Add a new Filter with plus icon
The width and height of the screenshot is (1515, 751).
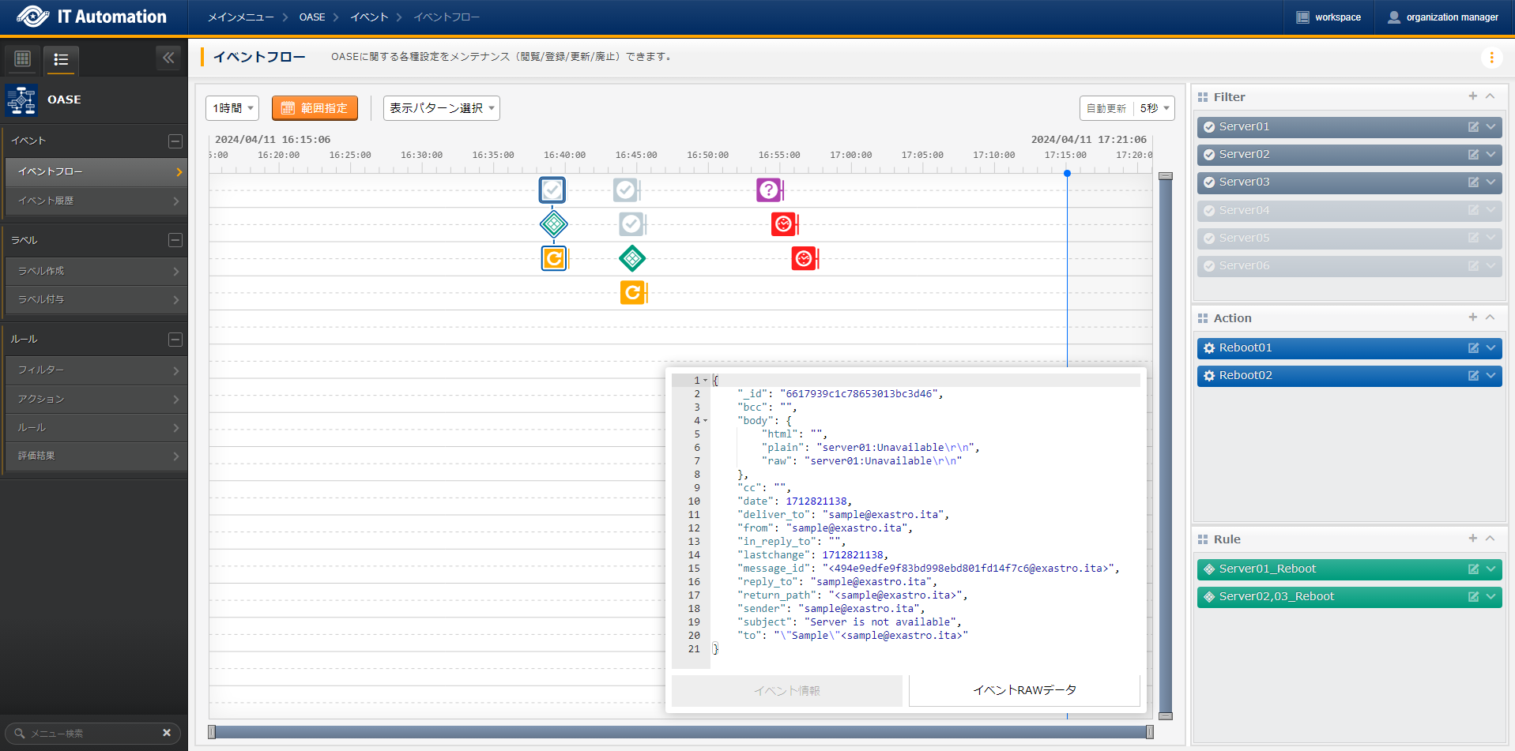click(x=1472, y=96)
